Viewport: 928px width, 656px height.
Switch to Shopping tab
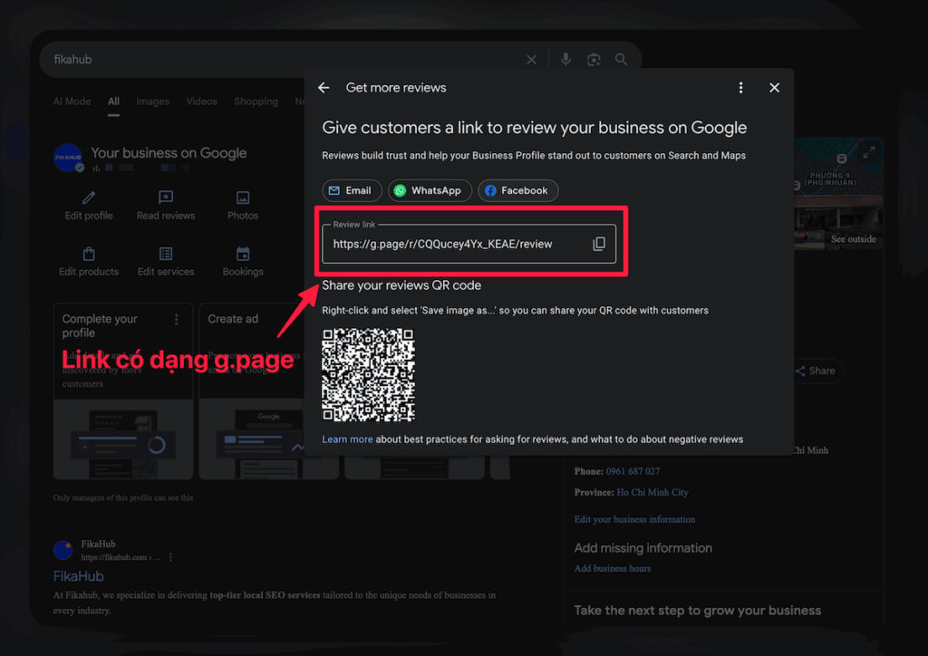[x=256, y=101]
